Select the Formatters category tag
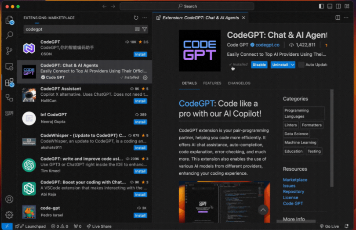This screenshot has width=356, height=230. point(312,125)
